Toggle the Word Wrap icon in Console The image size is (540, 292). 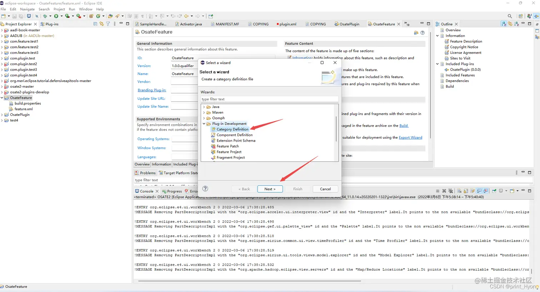click(472, 191)
